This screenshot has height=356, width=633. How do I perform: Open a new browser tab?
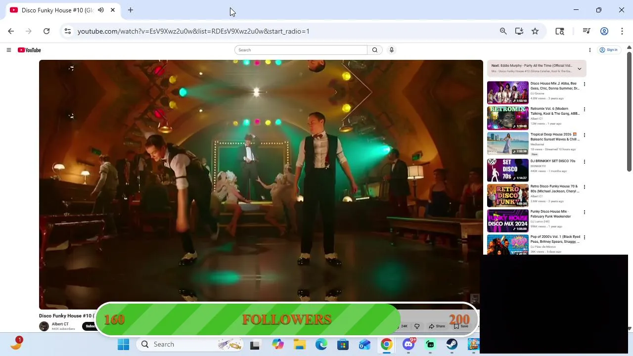pyautogui.click(x=131, y=10)
